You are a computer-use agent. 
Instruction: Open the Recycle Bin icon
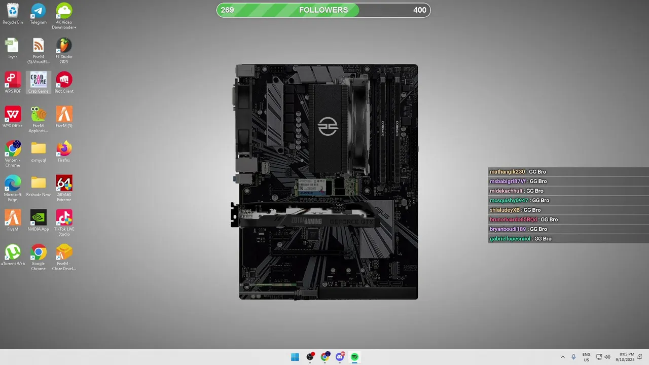point(13,14)
